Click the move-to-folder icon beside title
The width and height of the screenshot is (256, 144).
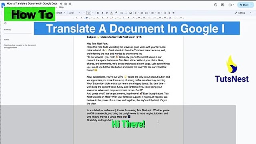pos(66,4)
